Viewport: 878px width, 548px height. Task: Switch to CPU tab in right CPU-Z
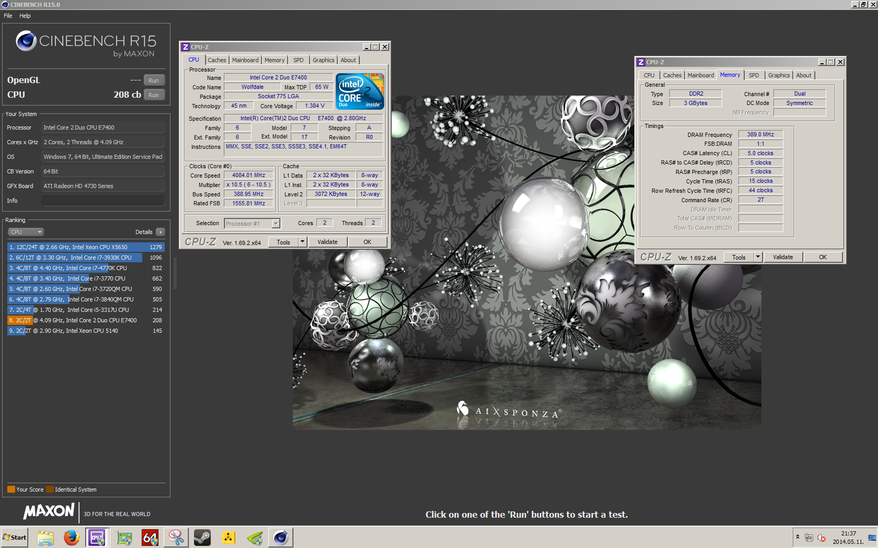click(649, 75)
